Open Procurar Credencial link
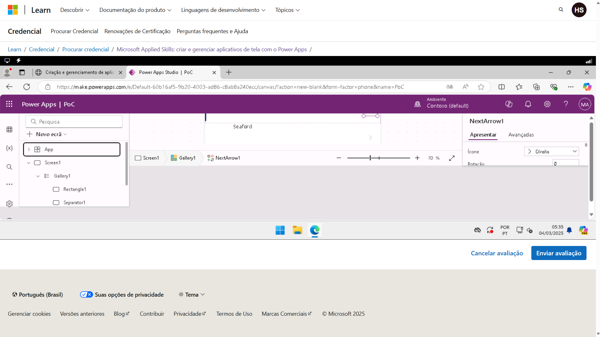The height and width of the screenshot is (337, 600). (x=74, y=31)
